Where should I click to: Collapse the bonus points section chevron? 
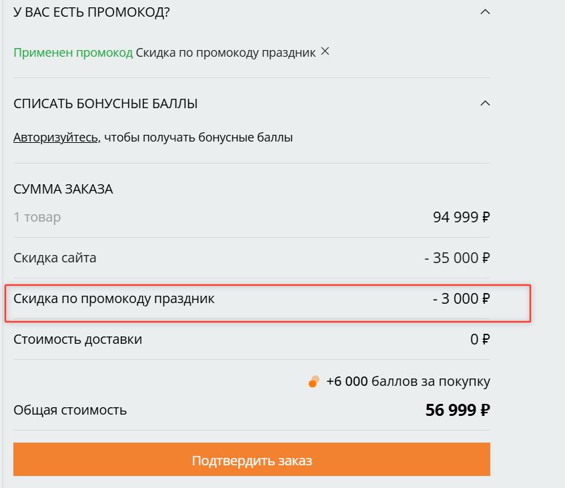(x=486, y=103)
